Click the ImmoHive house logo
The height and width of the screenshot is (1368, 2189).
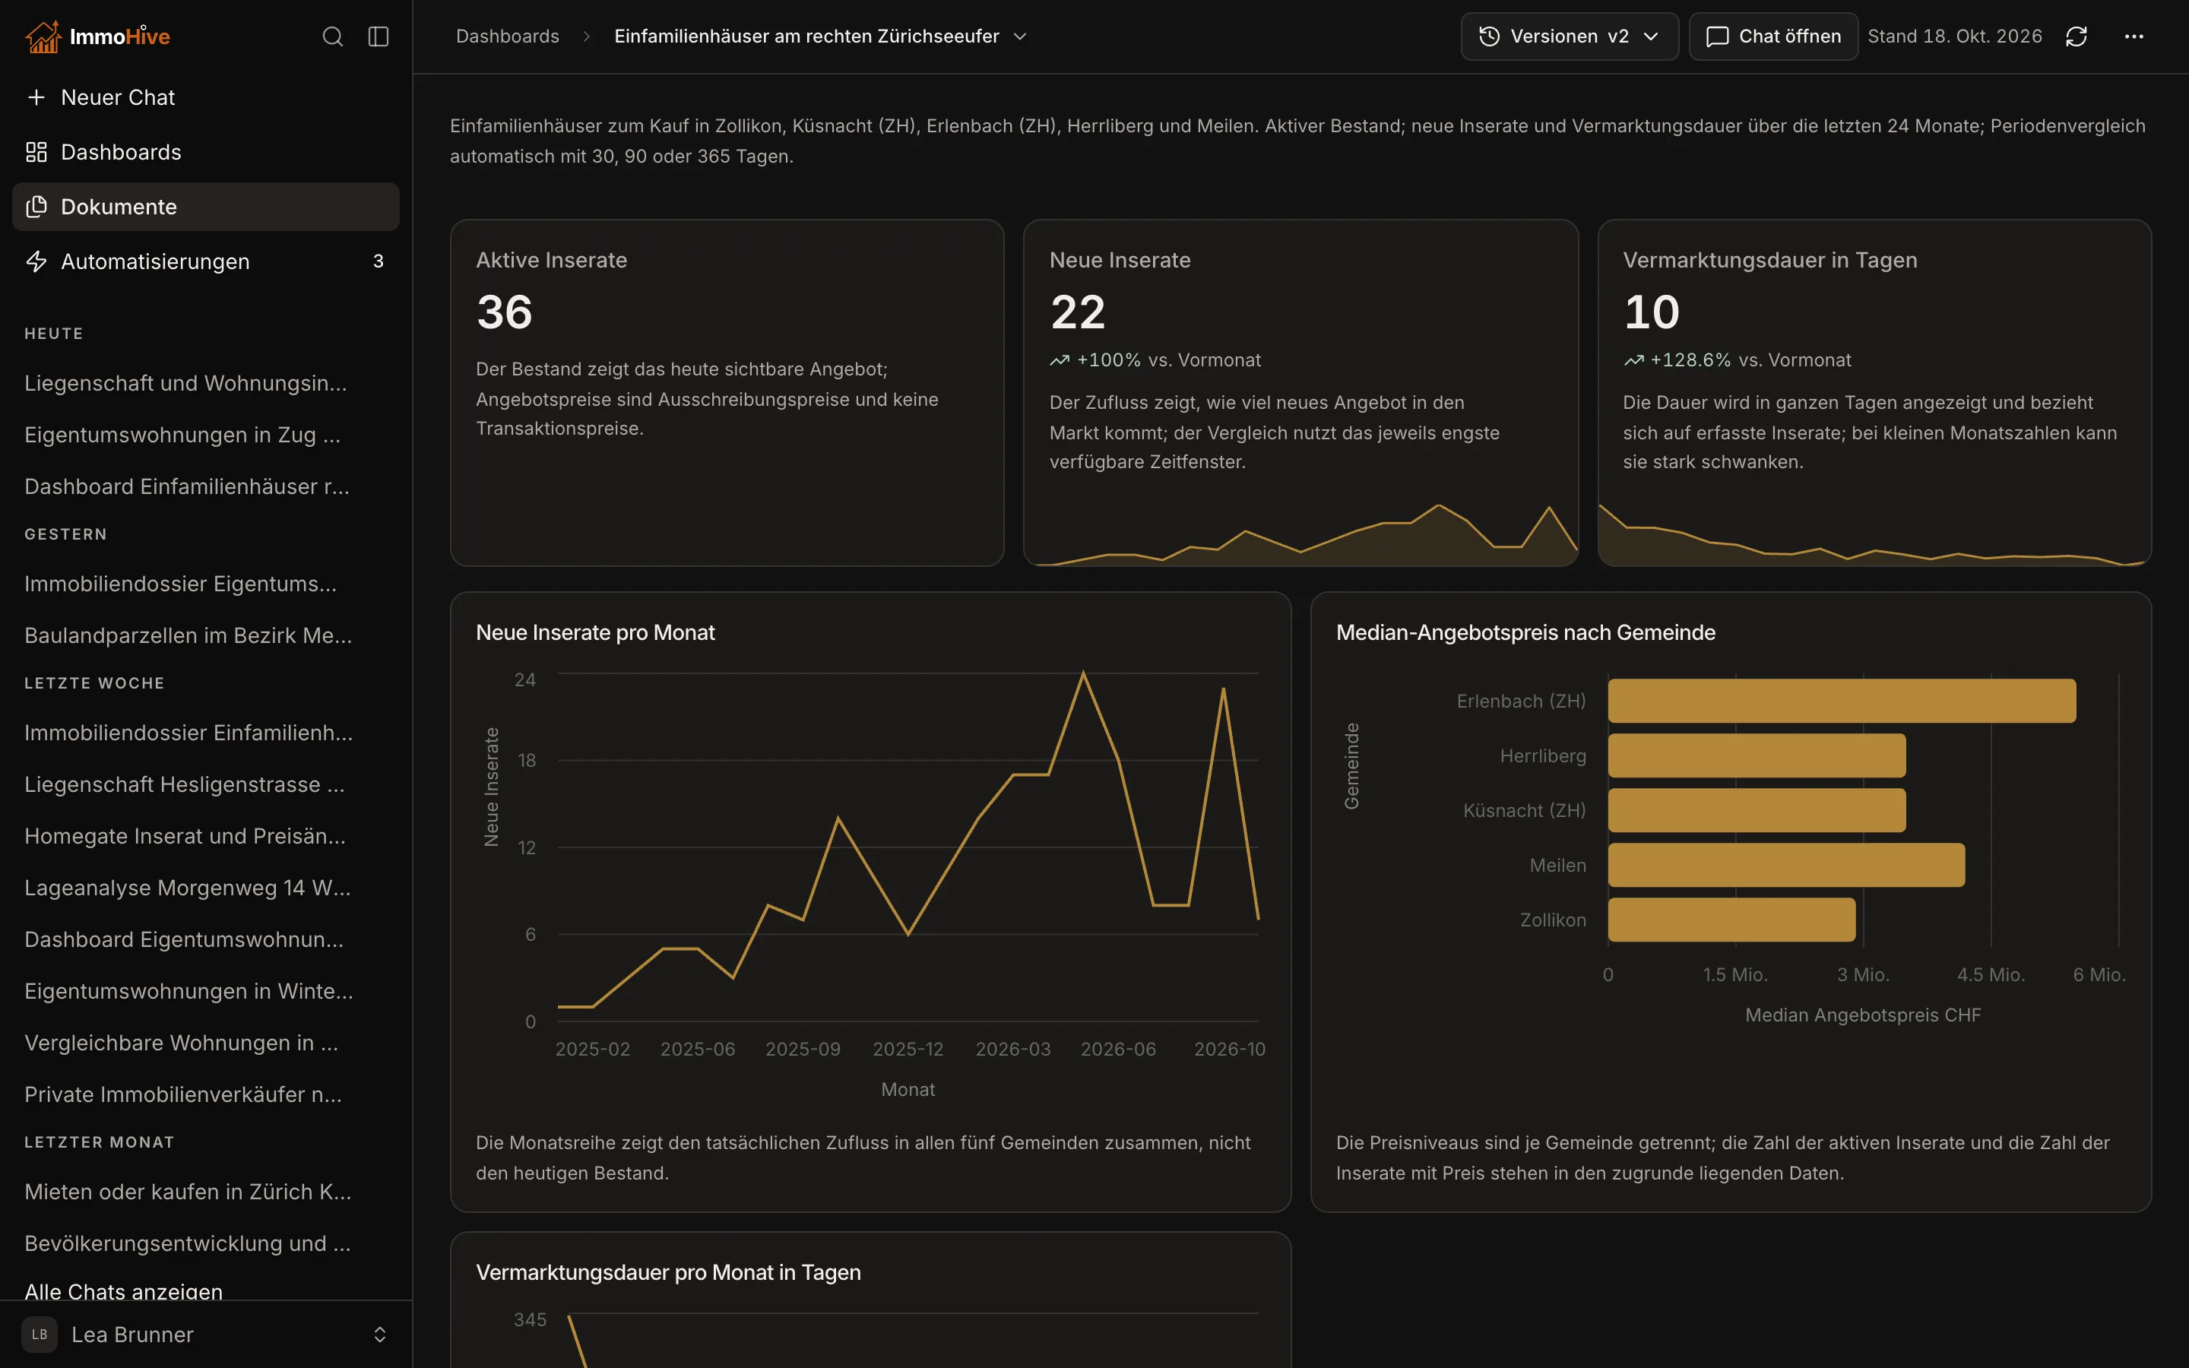[43, 36]
